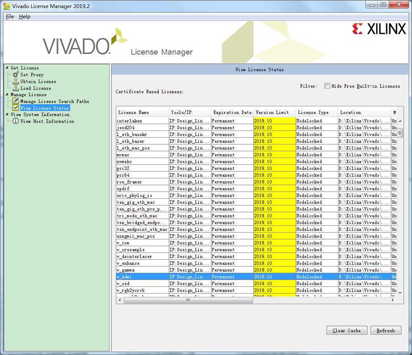Click the Vivado License Manager title bar icon

coord(7,6)
